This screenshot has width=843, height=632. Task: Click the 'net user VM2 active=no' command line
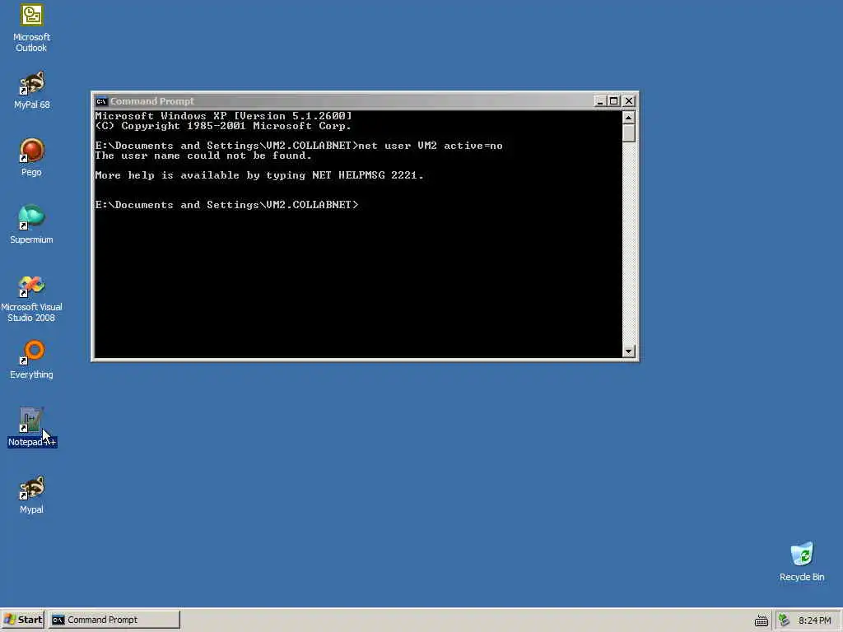click(298, 146)
